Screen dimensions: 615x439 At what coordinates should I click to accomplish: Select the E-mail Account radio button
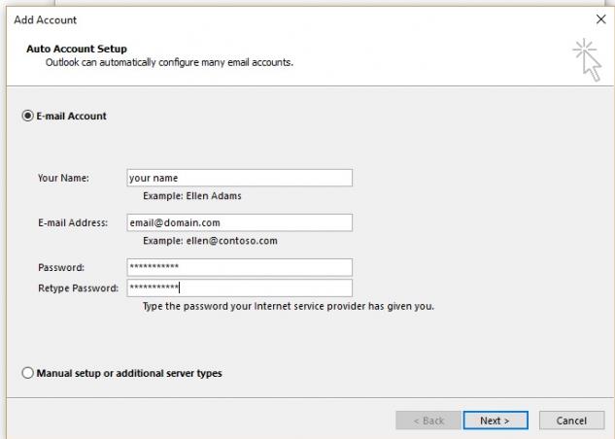click(x=27, y=116)
